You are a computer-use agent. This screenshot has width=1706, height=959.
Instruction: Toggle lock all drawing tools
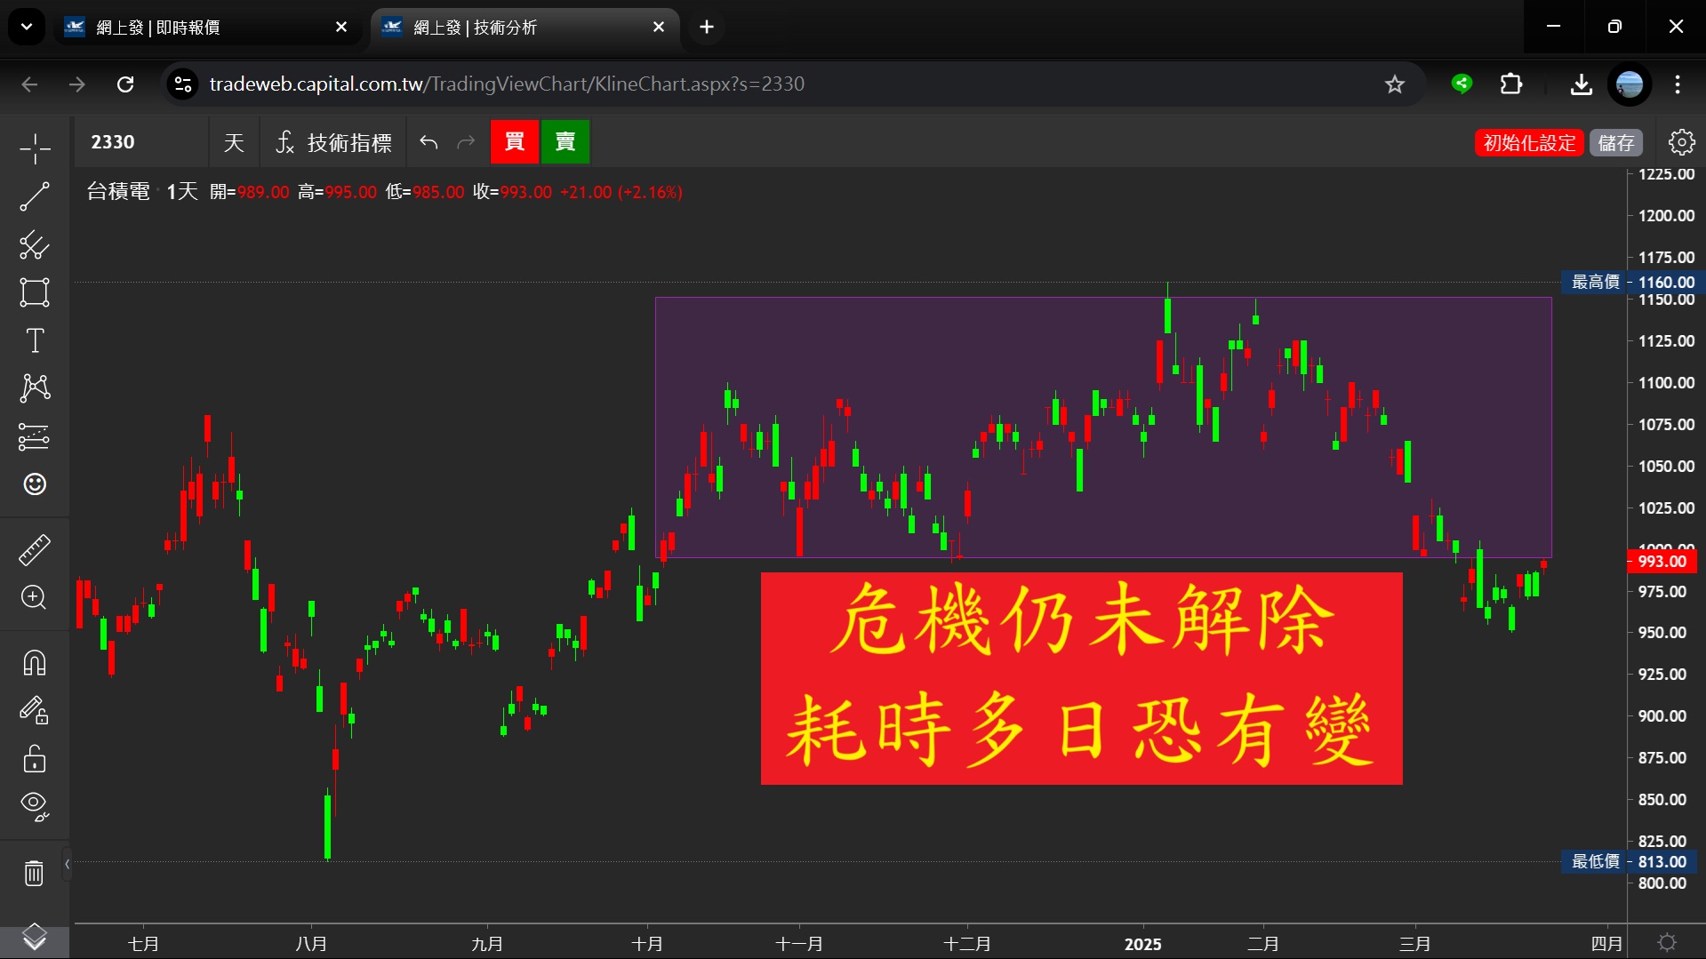[35, 759]
